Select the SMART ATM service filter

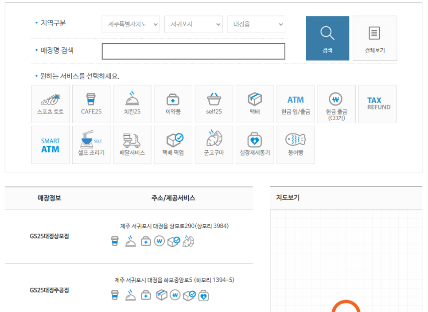click(x=51, y=145)
